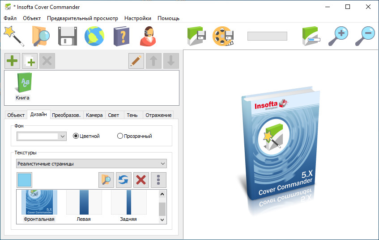The image size is (379, 240).
Task: Open project using folder magnifier icon
Action: 40,36
